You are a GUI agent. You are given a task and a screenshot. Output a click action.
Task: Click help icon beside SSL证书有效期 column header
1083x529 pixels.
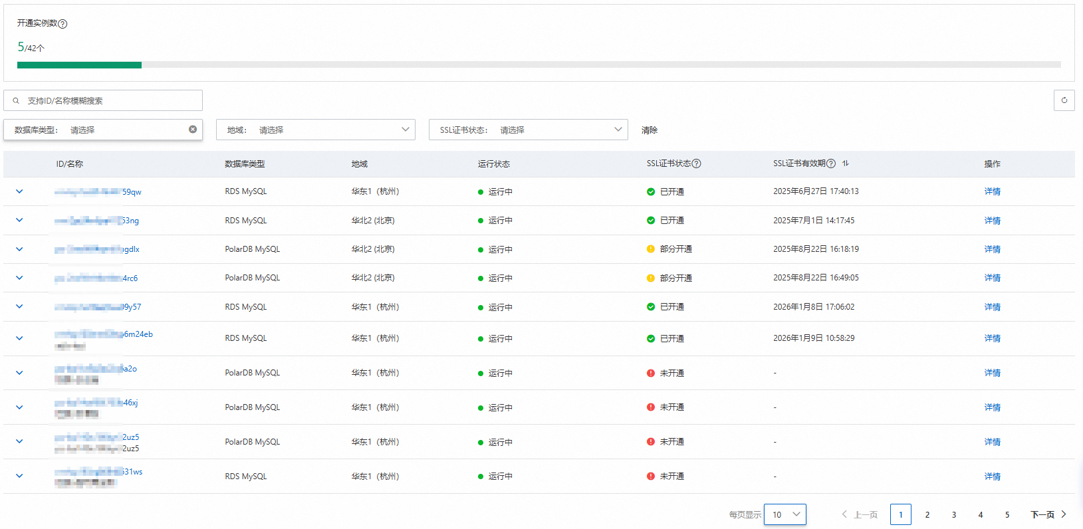tap(830, 163)
